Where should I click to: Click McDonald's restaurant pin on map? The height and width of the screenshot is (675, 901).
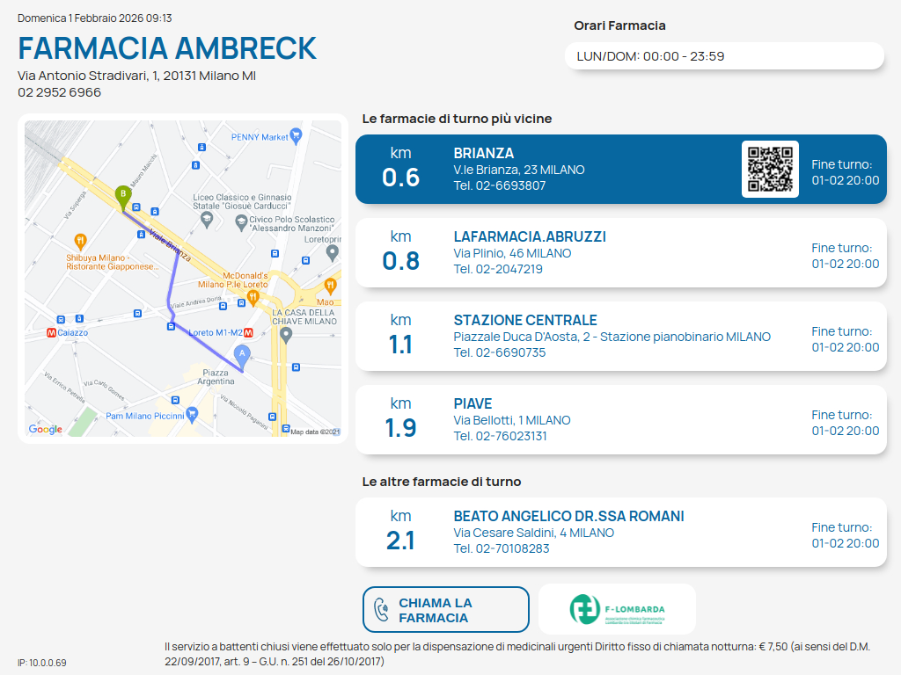[x=253, y=296]
